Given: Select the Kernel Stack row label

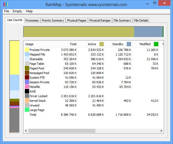Looking at the screenshot, I should click(x=38, y=101).
